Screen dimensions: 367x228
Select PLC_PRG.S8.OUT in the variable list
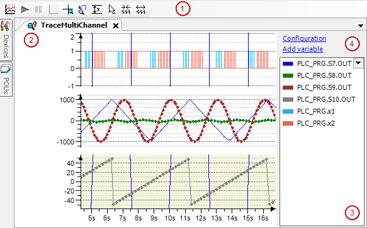pos(324,75)
